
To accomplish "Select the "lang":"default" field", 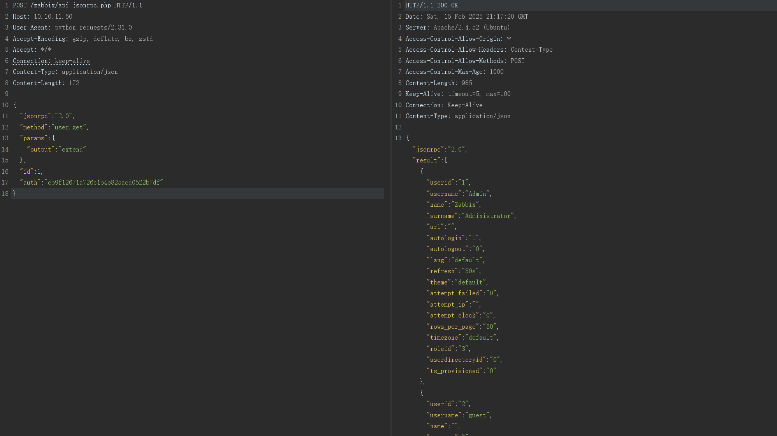I will pyautogui.click(x=455, y=260).
